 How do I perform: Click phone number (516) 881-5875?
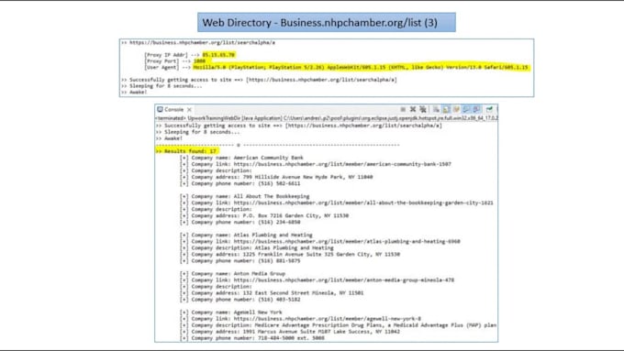click(x=279, y=261)
